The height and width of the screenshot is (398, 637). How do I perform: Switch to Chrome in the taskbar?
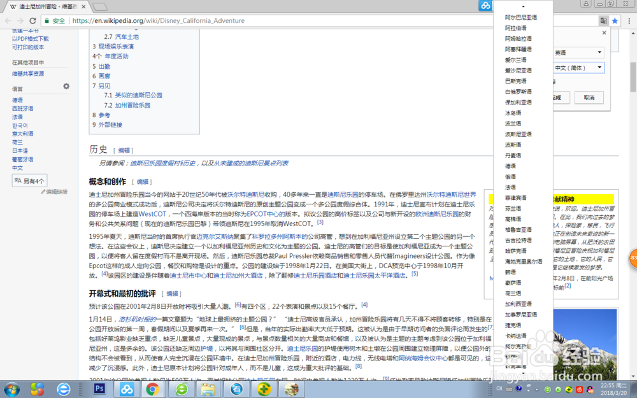(x=153, y=389)
